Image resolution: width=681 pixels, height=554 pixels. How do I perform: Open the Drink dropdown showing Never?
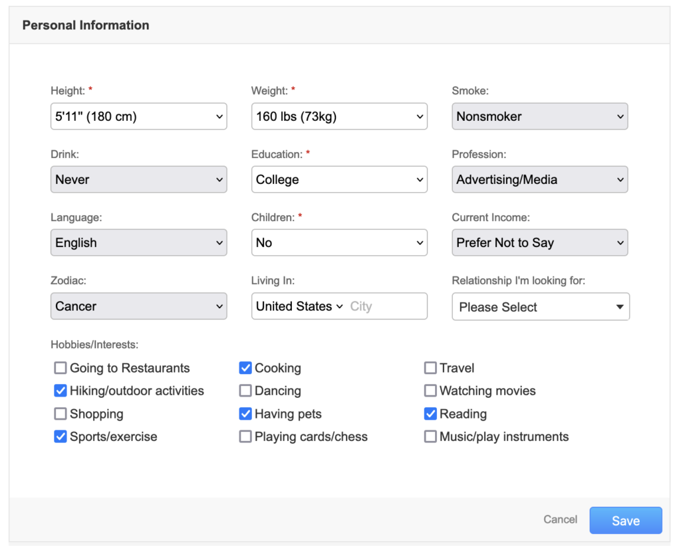click(x=138, y=179)
